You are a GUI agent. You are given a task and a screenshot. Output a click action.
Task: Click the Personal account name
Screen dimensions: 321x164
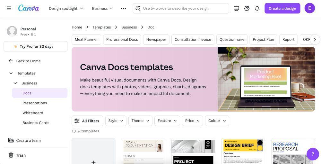pyautogui.click(x=28, y=29)
